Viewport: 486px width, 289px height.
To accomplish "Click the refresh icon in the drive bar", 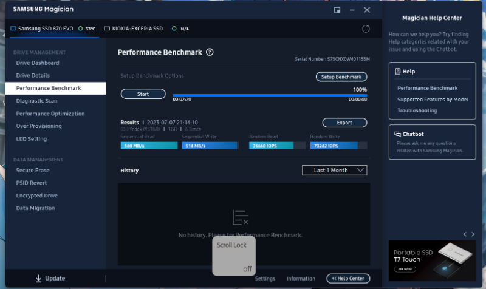I will (x=366, y=29).
